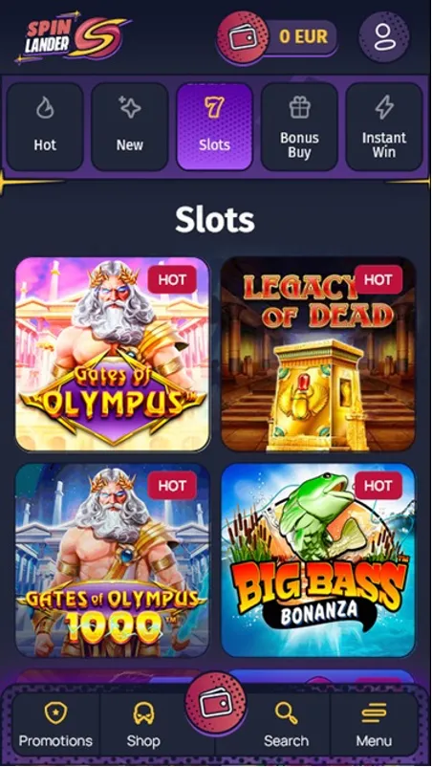Image resolution: width=432 pixels, height=767 pixels.
Task: Click HOT badge on Legacy of Dead
Action: (x=378, y=280)
